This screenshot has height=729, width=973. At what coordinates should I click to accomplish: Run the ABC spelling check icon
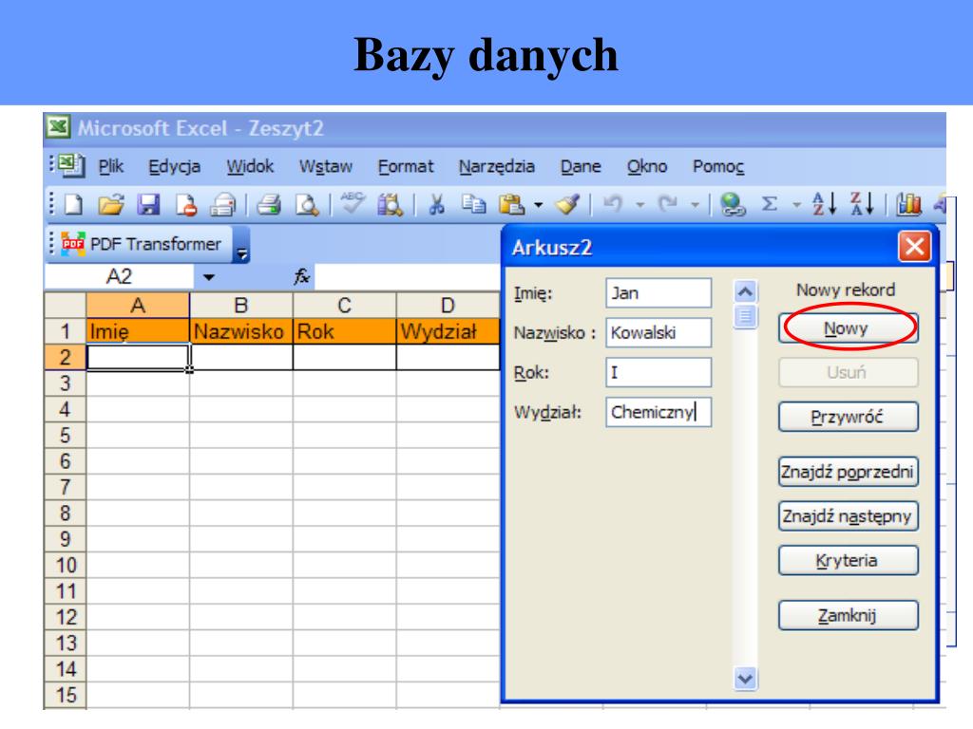click(353, 203)
